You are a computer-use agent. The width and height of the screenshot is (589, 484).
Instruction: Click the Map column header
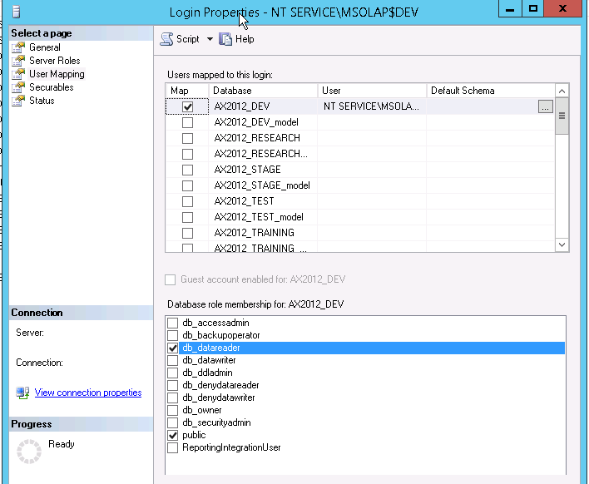tap(187, 91)
